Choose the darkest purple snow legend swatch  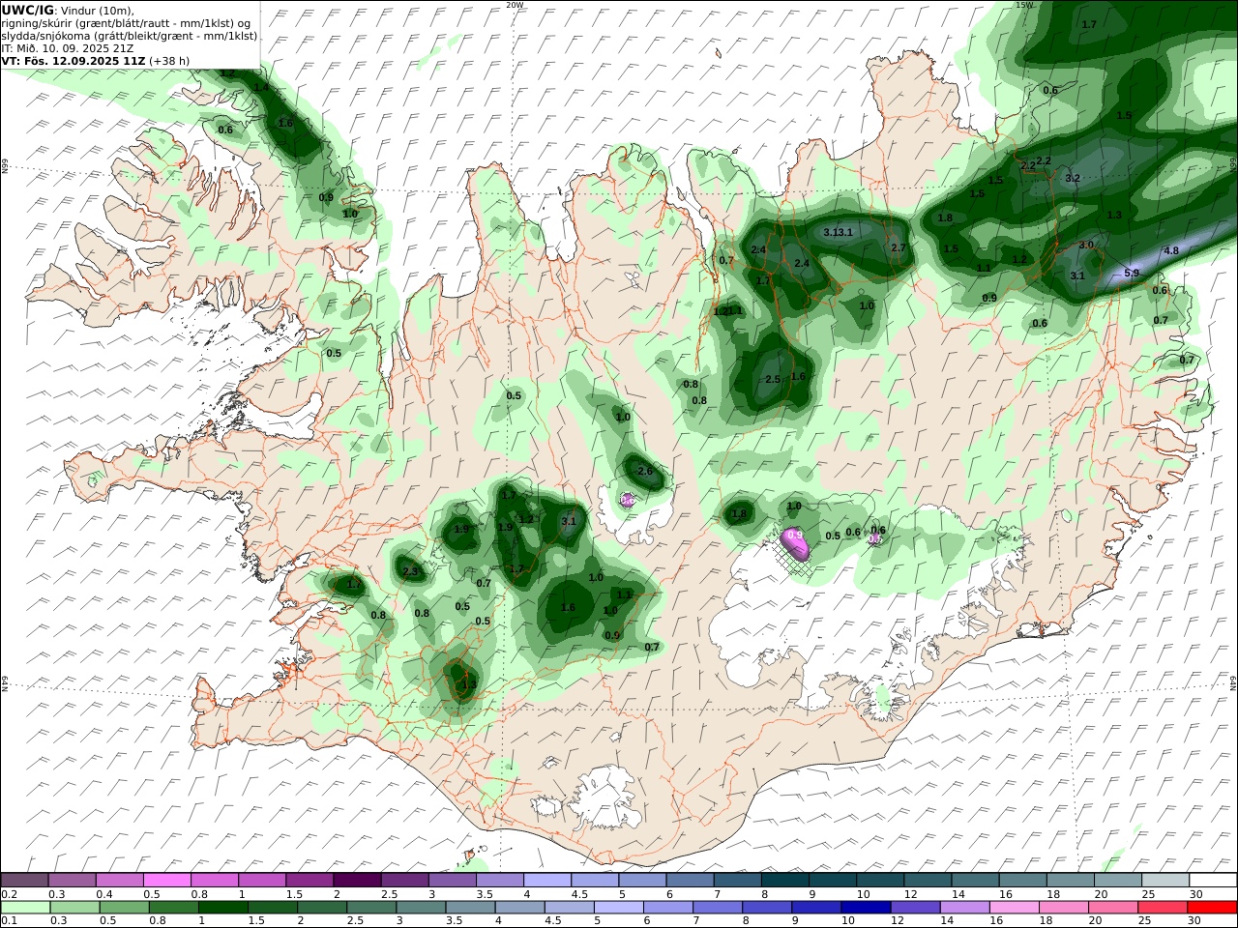point(357,881)
